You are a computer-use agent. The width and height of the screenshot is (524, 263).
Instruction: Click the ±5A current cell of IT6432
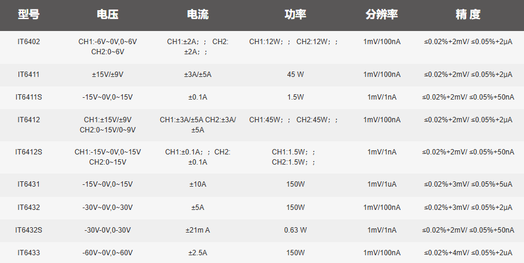coord(198,208)
